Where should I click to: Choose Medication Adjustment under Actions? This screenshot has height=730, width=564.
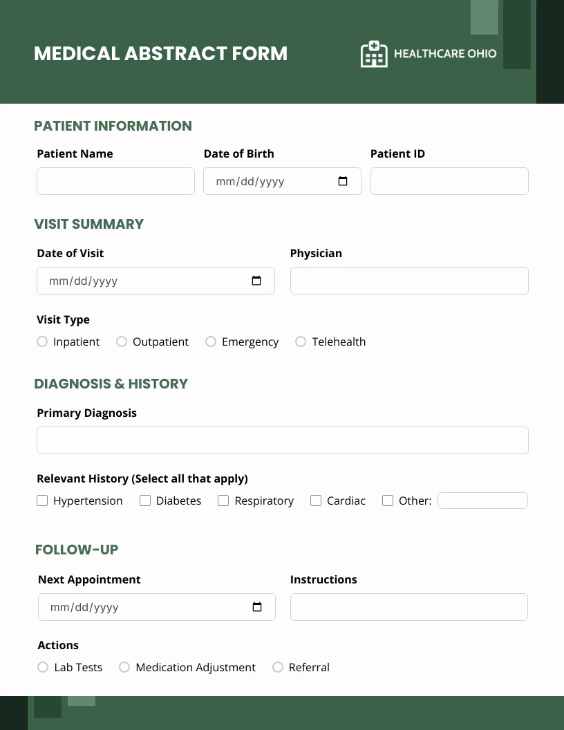(124, 667)
